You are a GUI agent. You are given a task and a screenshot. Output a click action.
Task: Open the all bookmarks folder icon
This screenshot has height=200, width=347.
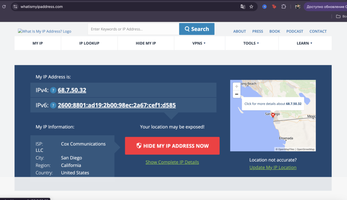coord(338,16)
